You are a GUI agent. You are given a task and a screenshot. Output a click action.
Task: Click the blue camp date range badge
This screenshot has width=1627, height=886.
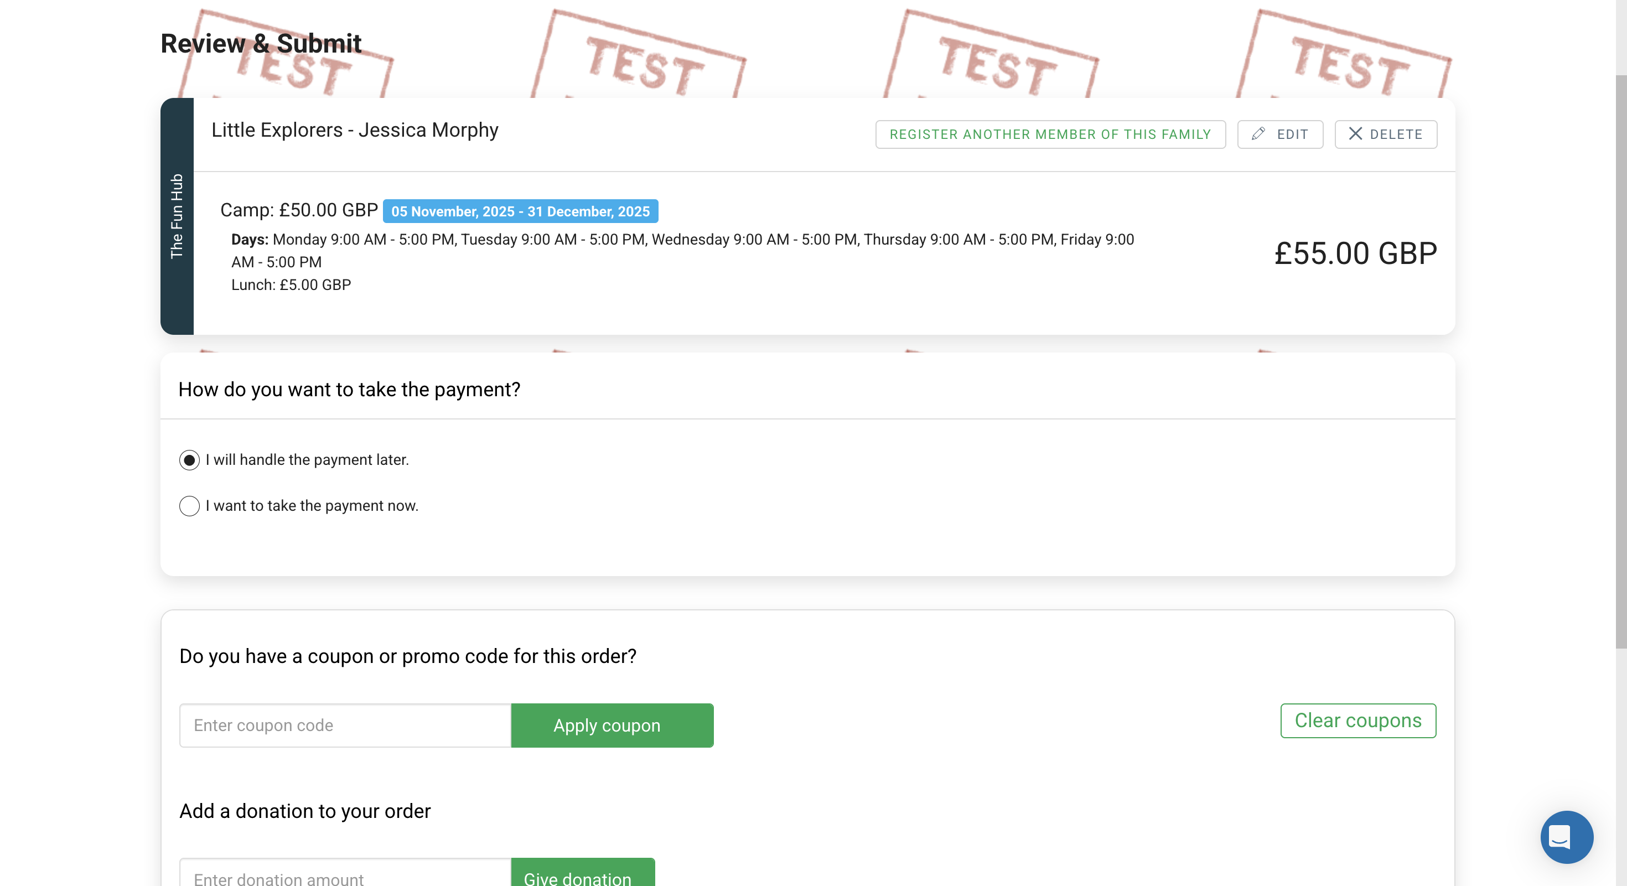pyautogui.click(x=520, y=211)
